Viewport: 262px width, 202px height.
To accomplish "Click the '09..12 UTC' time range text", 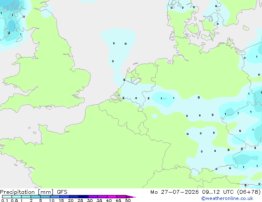I will click(218, 192).
